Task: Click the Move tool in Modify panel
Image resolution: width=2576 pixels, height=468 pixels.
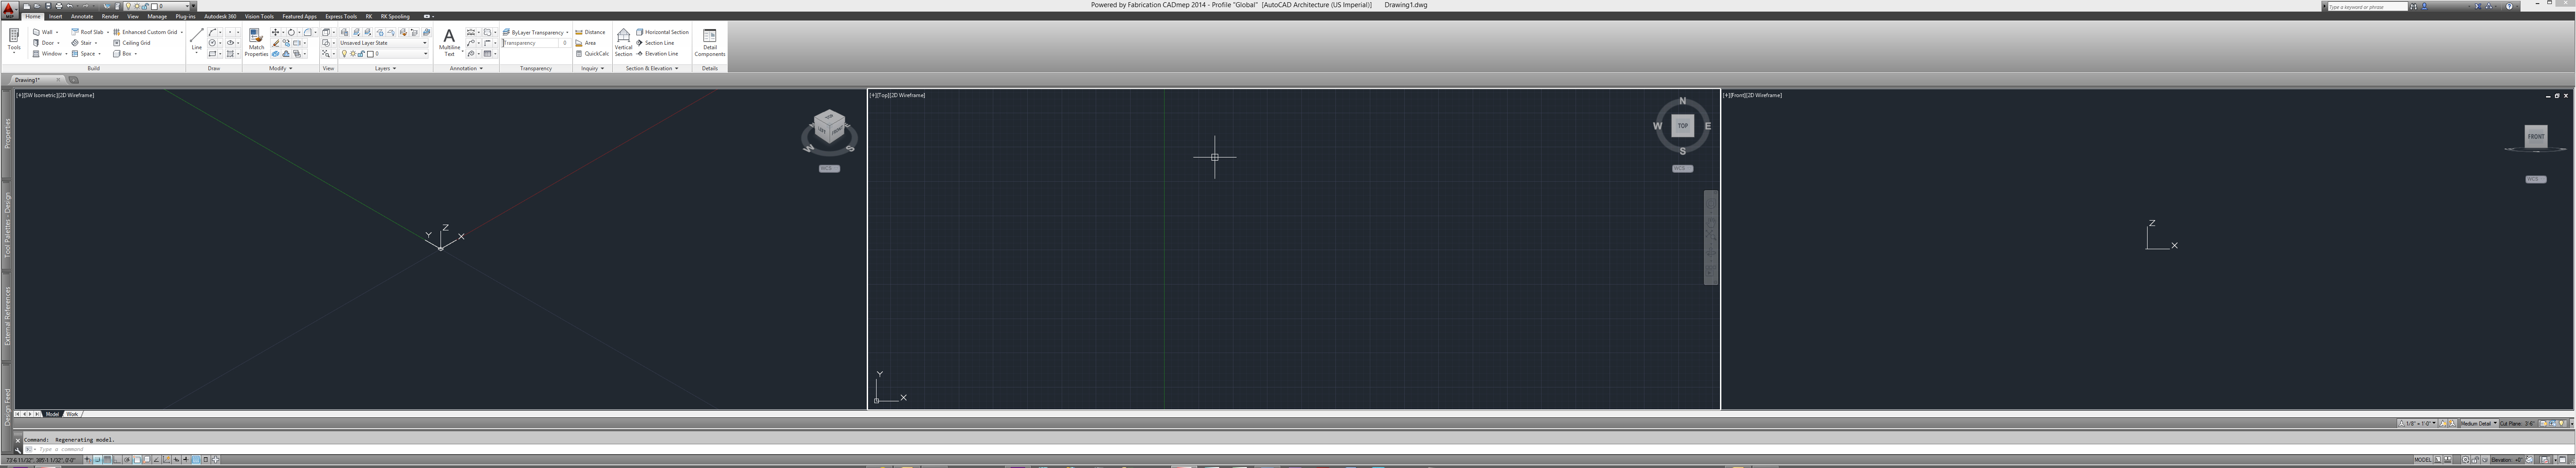Action: (276, 32)
